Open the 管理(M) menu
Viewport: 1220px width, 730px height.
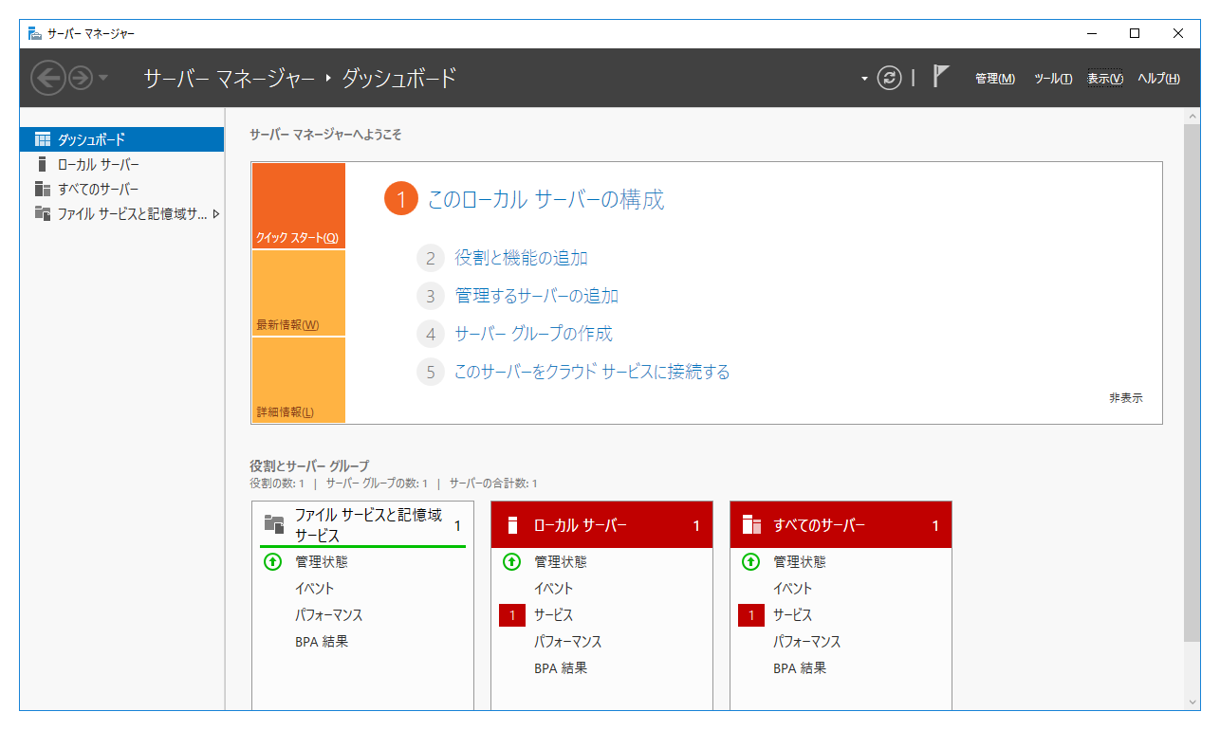pos(995,79)
